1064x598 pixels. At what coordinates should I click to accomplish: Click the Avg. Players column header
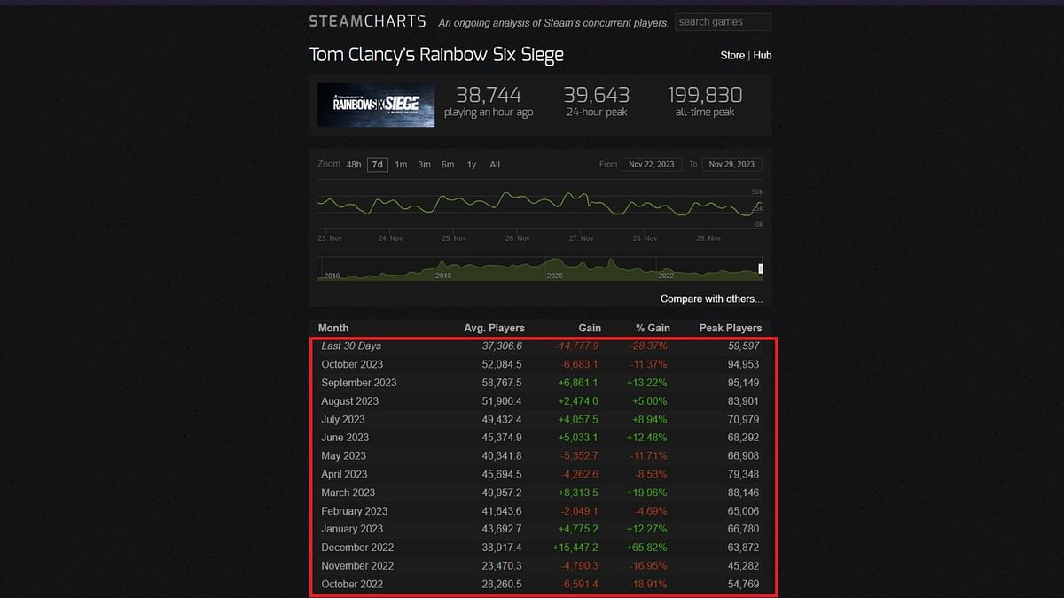(x=494, y=328)
